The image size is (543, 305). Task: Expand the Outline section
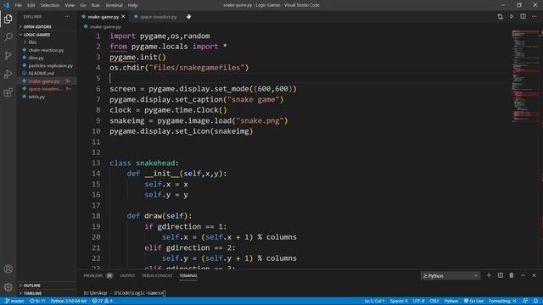pyautogui.click(x=32, y=286)
